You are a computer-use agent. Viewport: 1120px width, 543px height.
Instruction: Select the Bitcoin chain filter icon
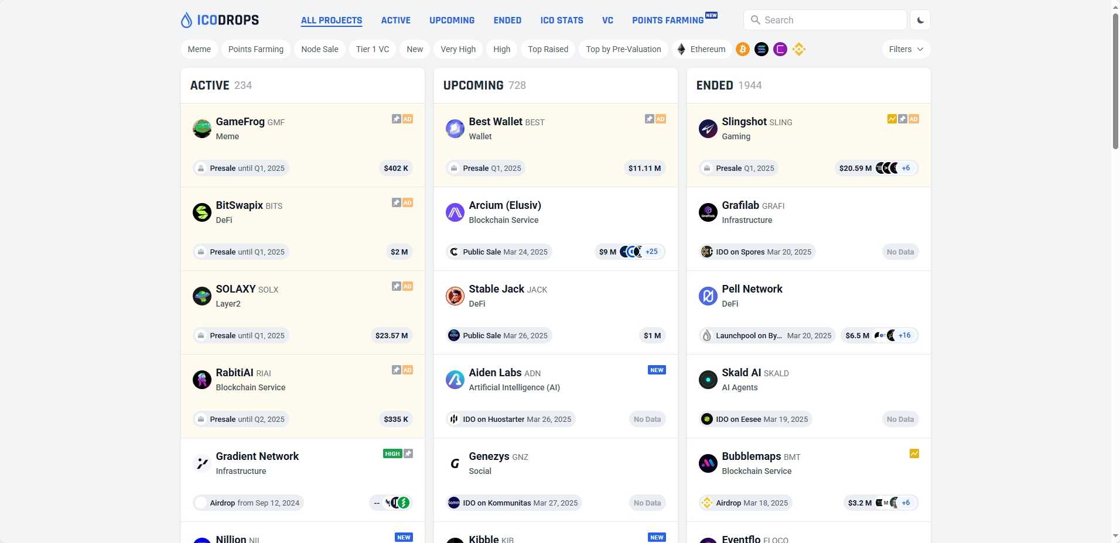[742, 49]
